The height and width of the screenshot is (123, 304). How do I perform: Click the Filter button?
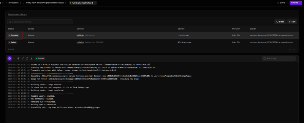coord(280,22)
